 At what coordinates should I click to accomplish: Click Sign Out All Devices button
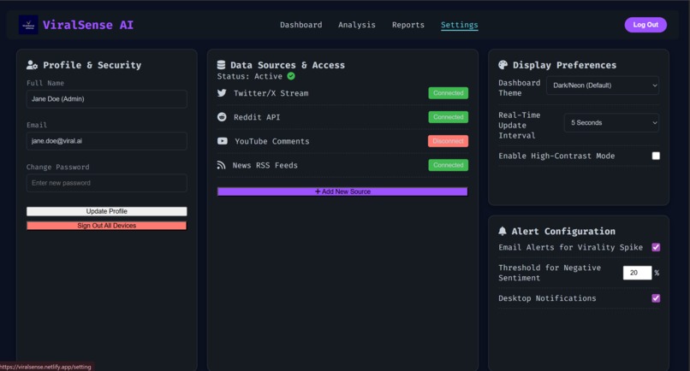tap(106, 226)
